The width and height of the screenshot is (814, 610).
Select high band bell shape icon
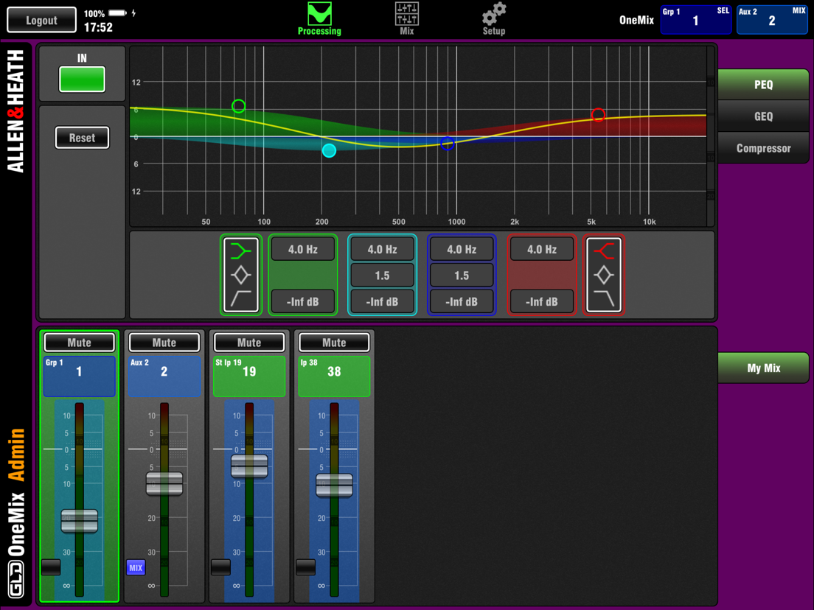coord(604,275)
